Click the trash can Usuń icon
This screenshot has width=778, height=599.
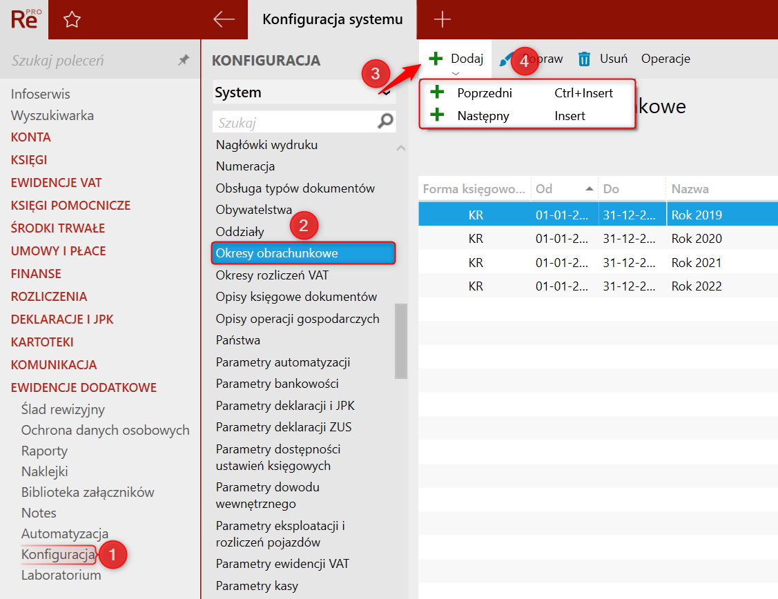pyautogui.click(x=584, y=59)
